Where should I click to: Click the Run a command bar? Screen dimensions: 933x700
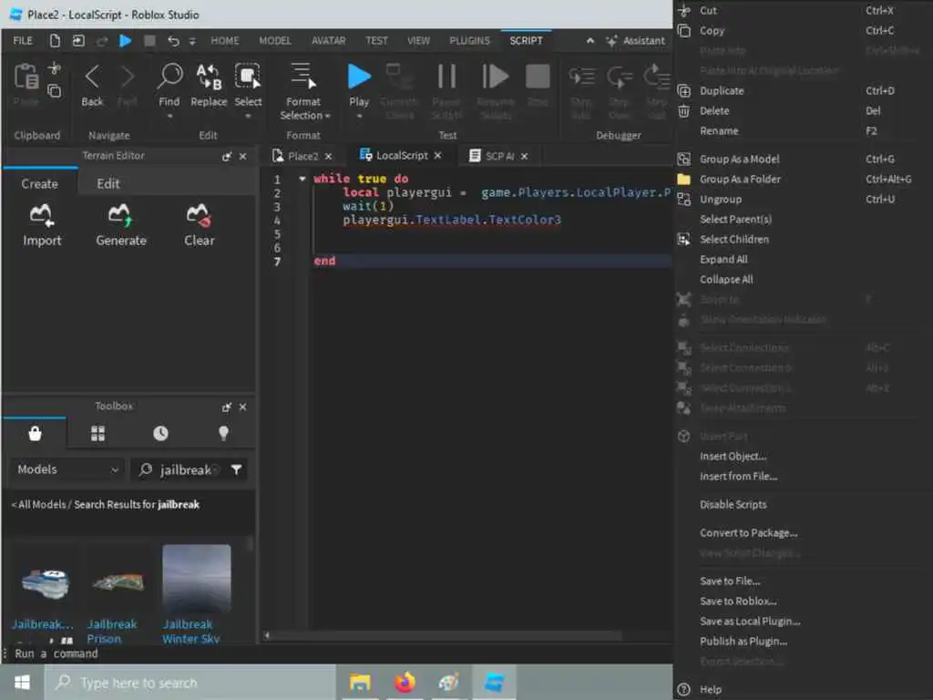click(x=336, y=654)
